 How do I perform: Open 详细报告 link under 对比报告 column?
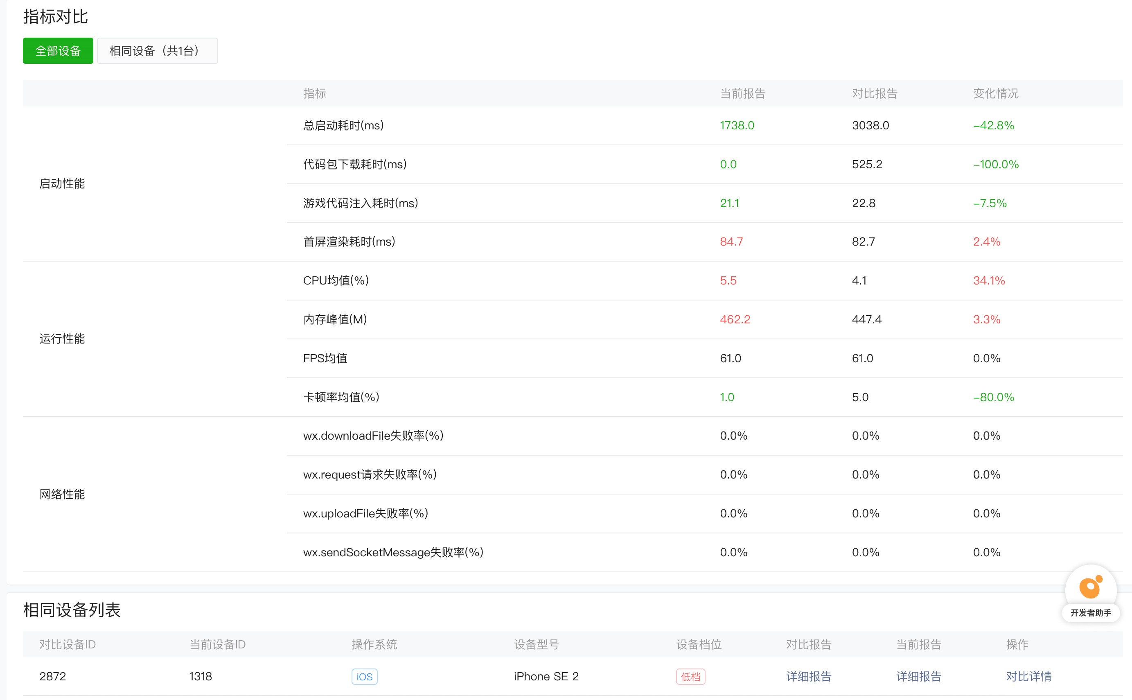(809, 676)
